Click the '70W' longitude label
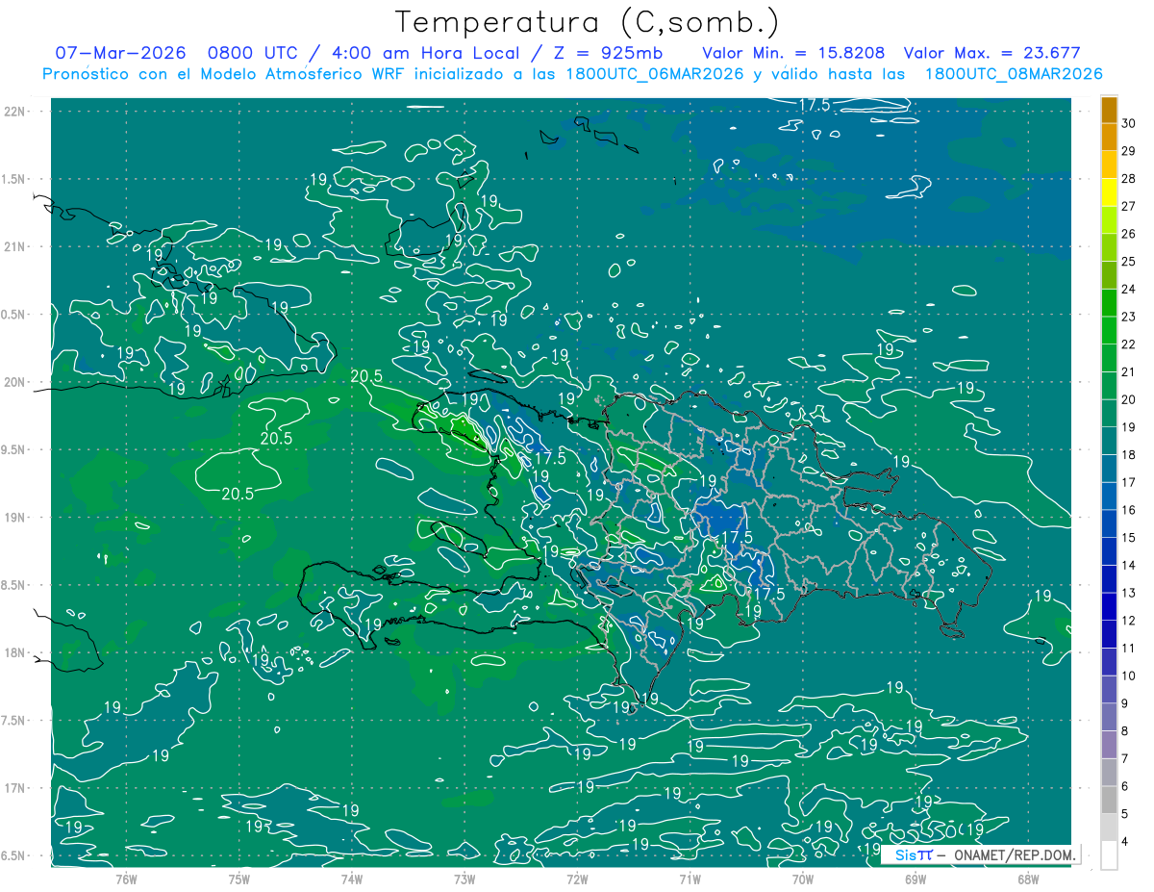The height and width of the screenshot is (892, 1154). click(803, 879)
